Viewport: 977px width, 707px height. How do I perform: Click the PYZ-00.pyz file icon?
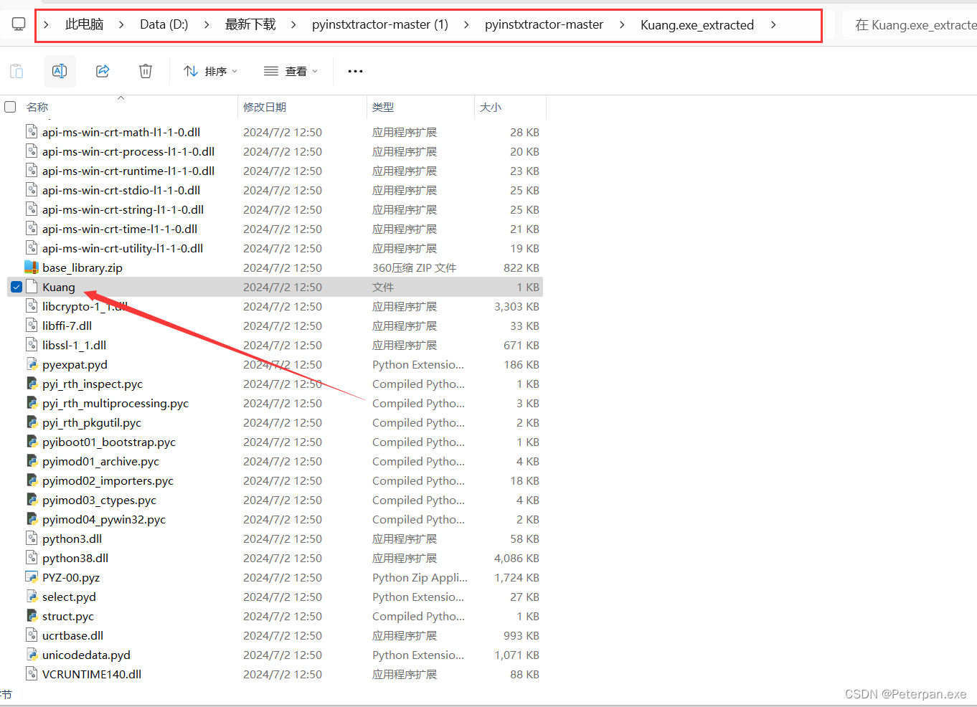click(x=32, y=577)
